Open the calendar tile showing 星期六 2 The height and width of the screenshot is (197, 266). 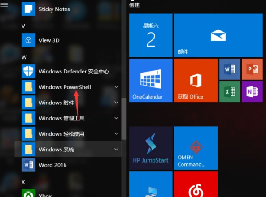(151, 35)
